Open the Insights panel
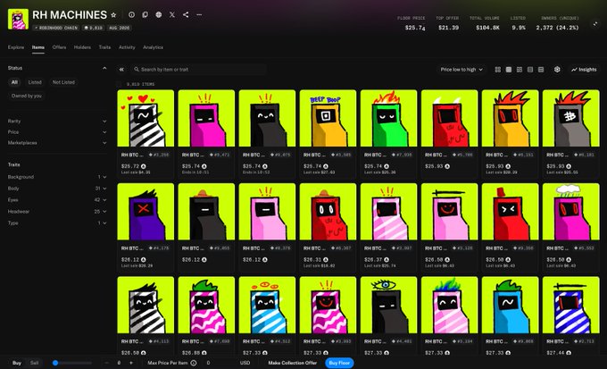607x369 pixels. tap(584, 70)
